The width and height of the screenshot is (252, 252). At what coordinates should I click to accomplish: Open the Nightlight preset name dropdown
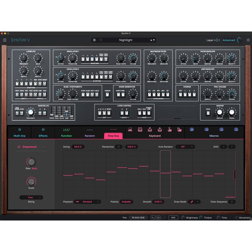pyautogui.click(x=126, y=40)
